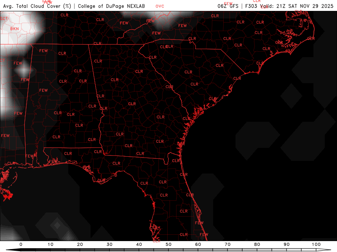Click the "80" value on the color scale

click(x=257, y=244)
